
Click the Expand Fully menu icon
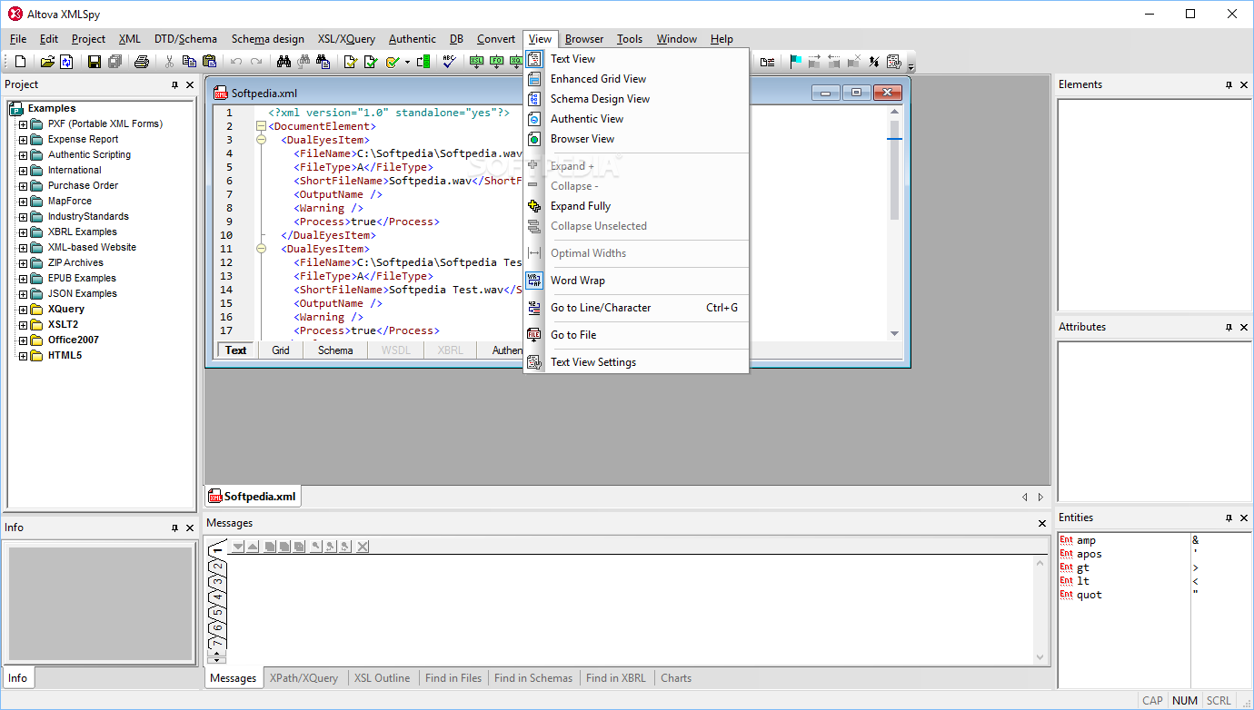(534, 206)
